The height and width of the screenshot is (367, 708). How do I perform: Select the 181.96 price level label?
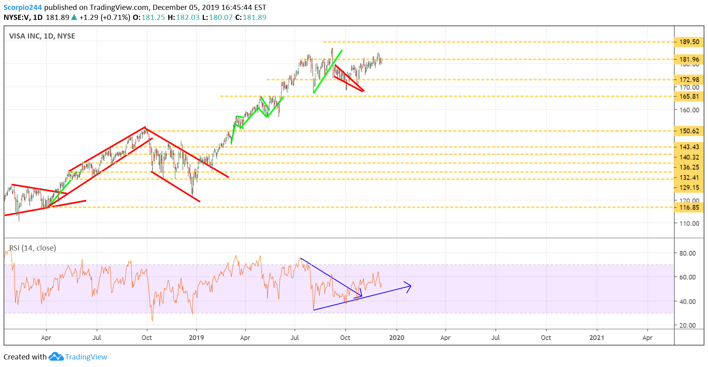689,59
